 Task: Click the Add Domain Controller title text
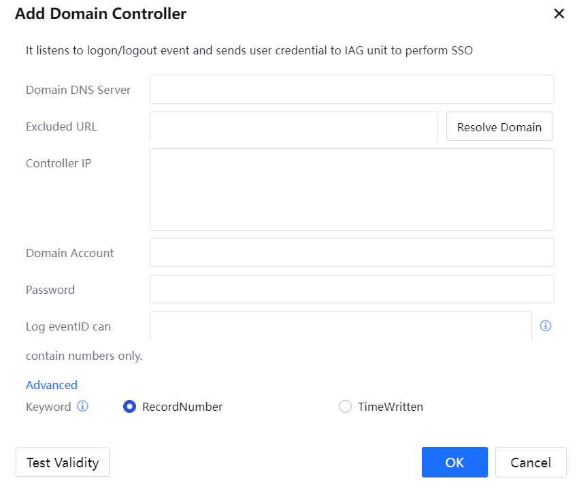(101, 14)
